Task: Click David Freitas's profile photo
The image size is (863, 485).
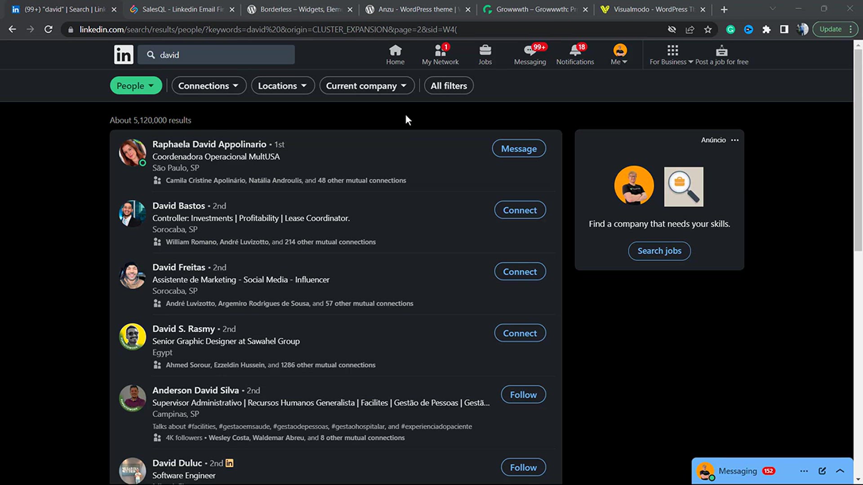Action: tap(132, 275)
